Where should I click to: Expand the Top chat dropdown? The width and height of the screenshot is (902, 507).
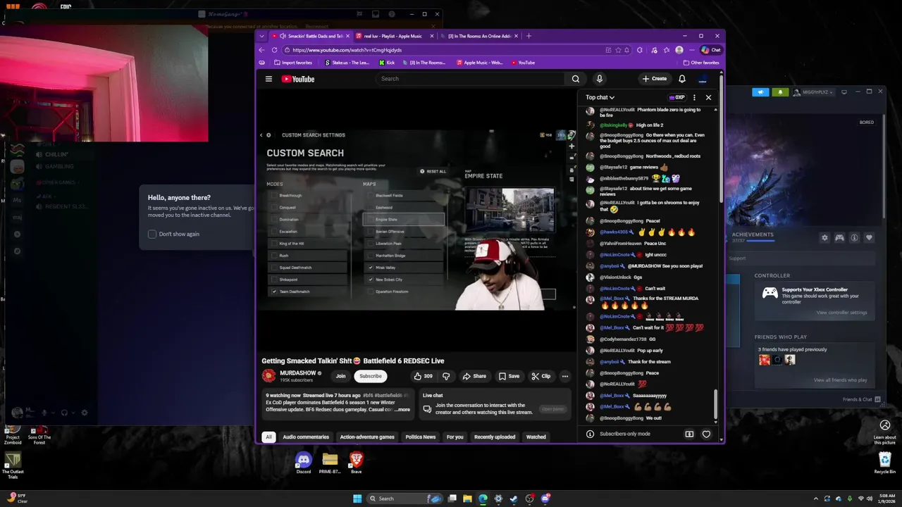coord(600,97)
